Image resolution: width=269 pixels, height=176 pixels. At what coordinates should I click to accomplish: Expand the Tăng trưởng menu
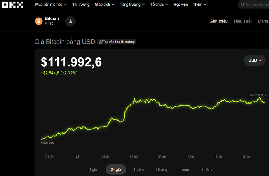tap(132, 5)
